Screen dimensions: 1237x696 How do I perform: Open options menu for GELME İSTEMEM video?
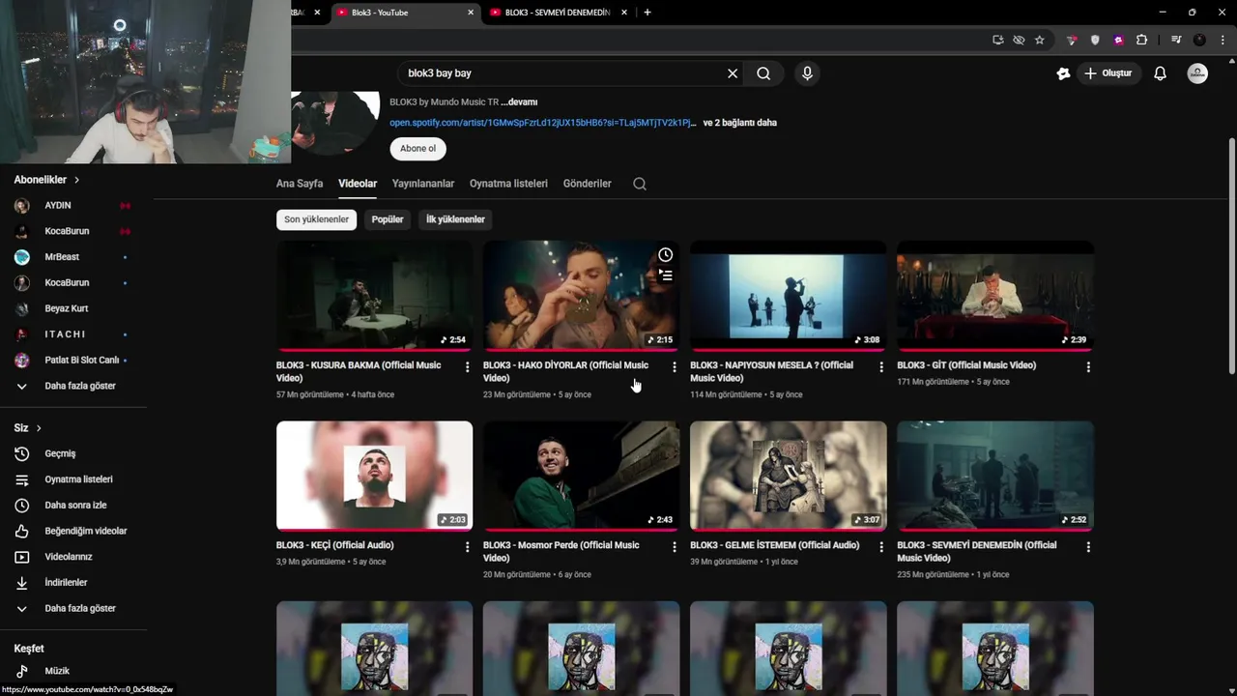(x=881, y=547)
